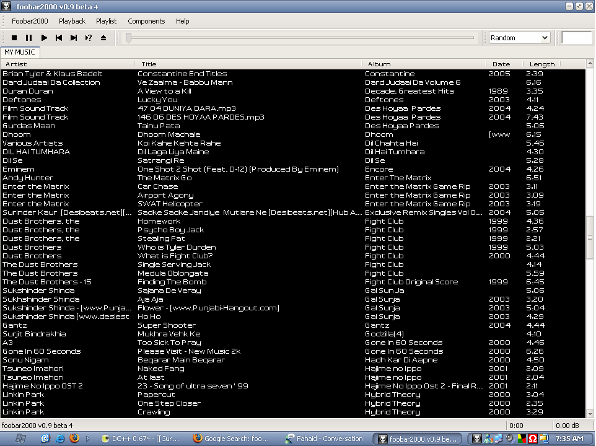Screen dimensions: 596x446
Task: Switch to Google Search Firefox taskbar window
Action: pos(232,439)
